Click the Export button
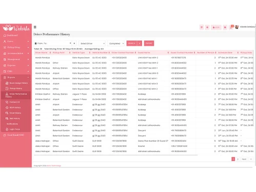The width and height of the screenshot is (256, 192). (x=149, y=44)
